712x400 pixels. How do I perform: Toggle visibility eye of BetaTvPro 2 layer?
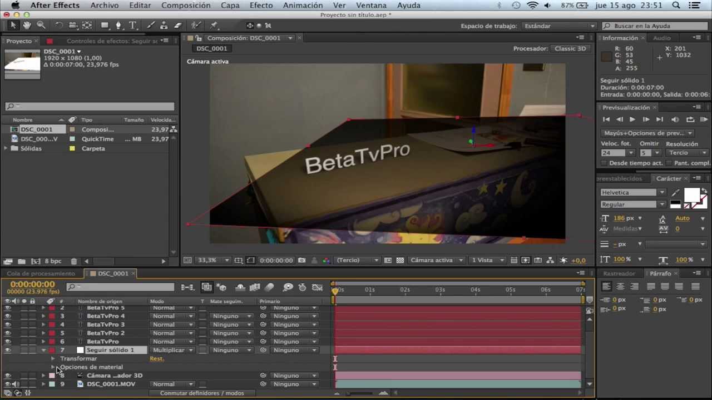point(7,333)
